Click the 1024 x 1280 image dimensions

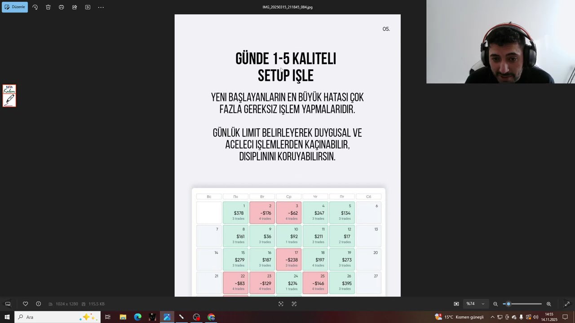click(66, 304)
